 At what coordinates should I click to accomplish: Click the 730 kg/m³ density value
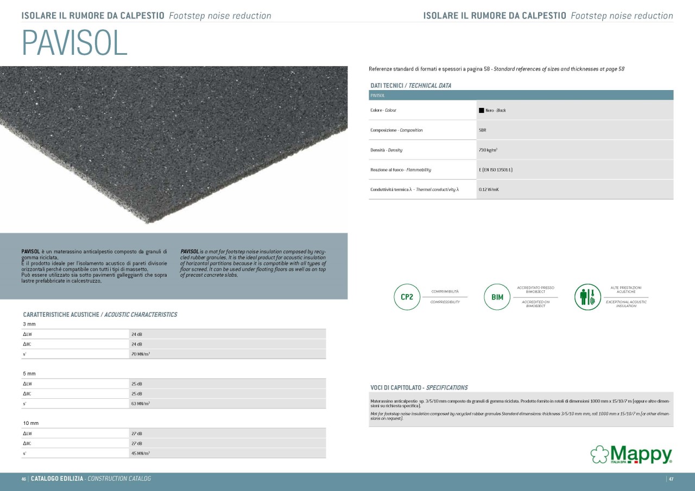coord(488,150)
